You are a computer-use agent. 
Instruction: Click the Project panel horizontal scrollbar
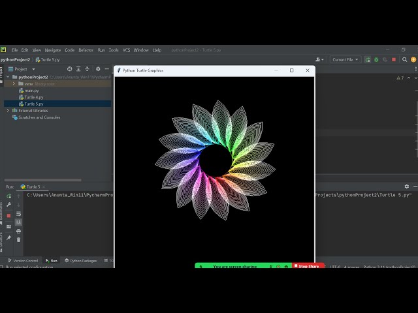click(42, 180)
